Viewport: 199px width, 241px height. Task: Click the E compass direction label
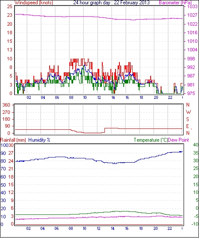pos(187,126)
